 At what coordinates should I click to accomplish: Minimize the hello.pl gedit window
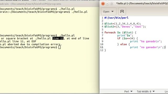107,3
